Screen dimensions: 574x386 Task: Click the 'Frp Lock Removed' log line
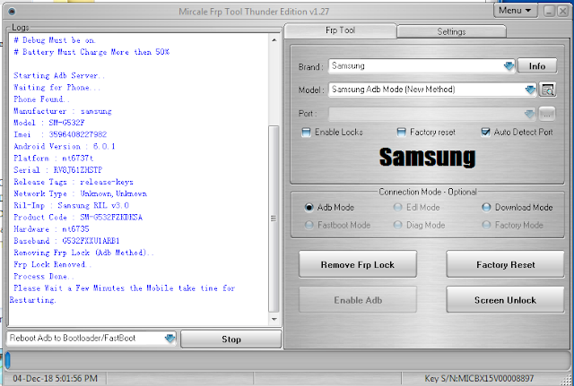click(52, 264)
